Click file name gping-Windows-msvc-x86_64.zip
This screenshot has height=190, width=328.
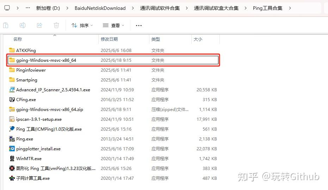[50, 109]
